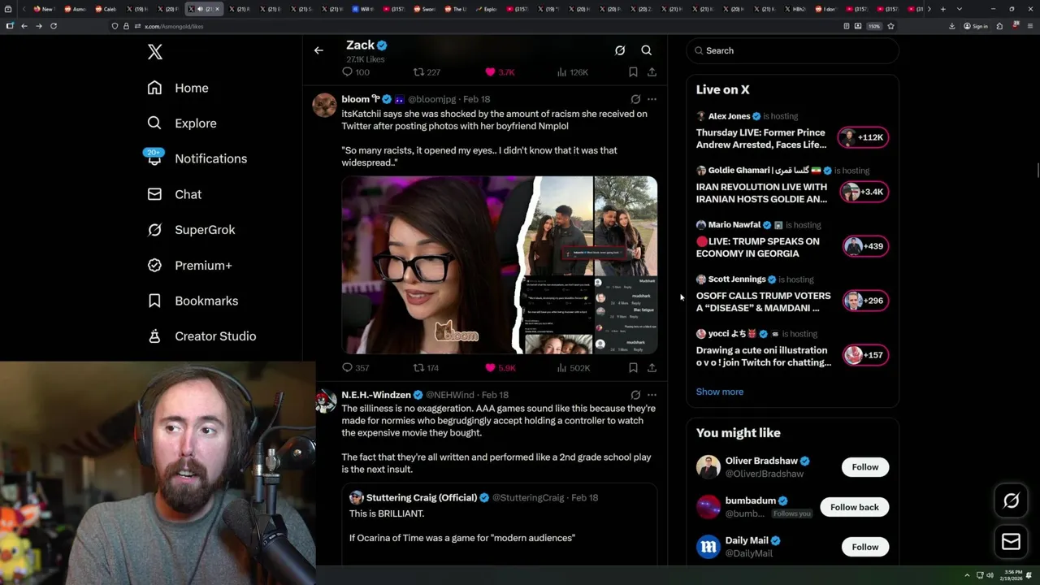
Task: Open @bloomjpg handle link
Action: click(x=431, y=99)
